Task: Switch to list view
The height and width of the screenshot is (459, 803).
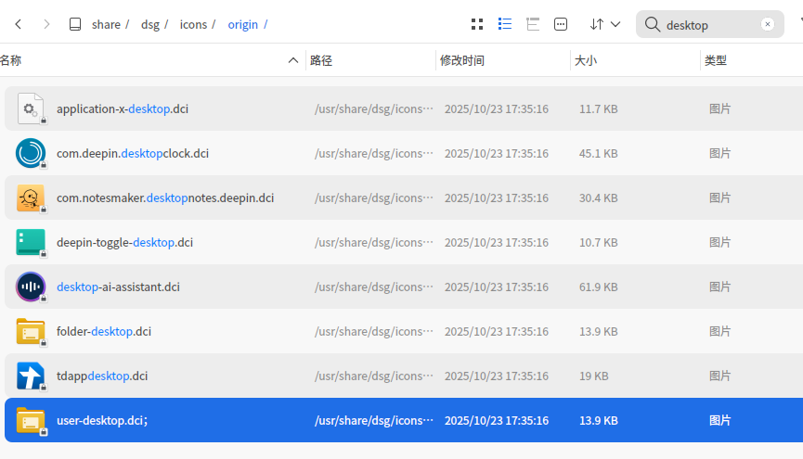Action: (505, 24)
